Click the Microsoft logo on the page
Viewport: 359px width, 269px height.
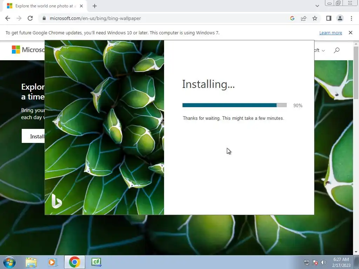click(x=28, y=50)
